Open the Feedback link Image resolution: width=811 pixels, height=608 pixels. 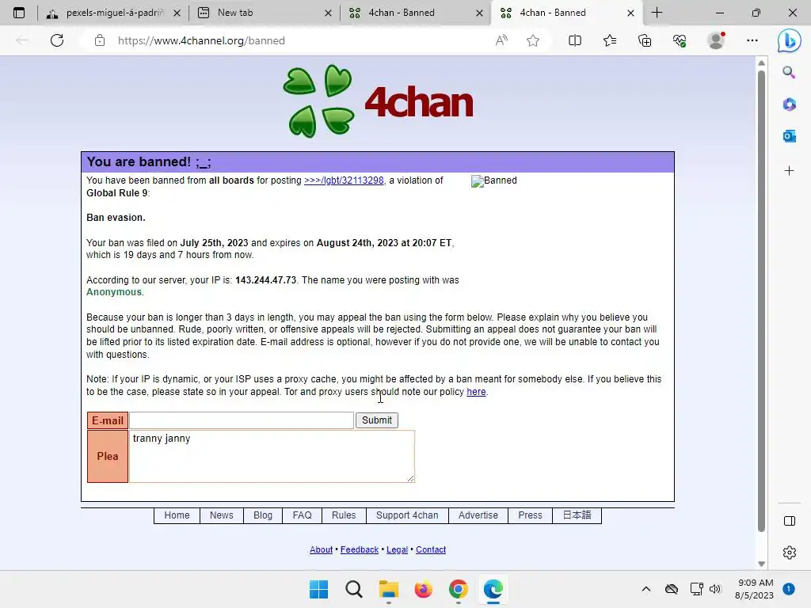pos(360,549)
